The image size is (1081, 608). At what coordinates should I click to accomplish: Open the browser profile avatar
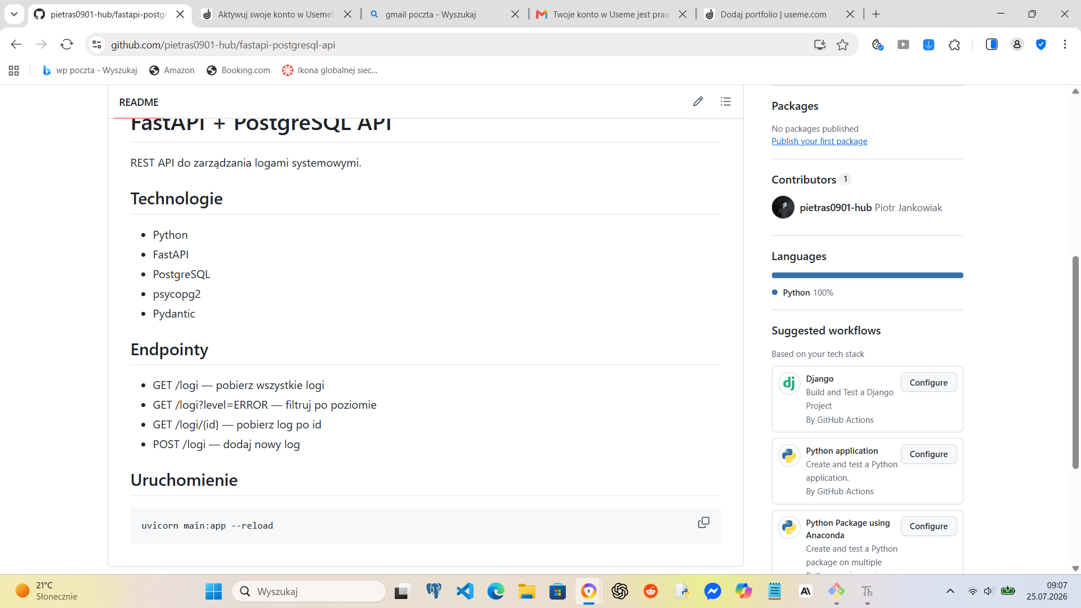[1017, 44]
